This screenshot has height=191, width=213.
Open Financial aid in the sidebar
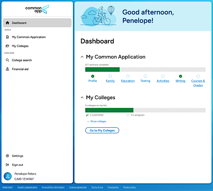click(37, 69)
